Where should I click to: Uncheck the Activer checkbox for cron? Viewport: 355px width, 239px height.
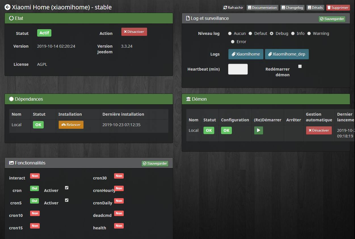point(67,188)
